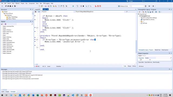Screen dimensions: 173x97
Task: Open Visual Studio Code from the taskbar
Action: (73, 95)
